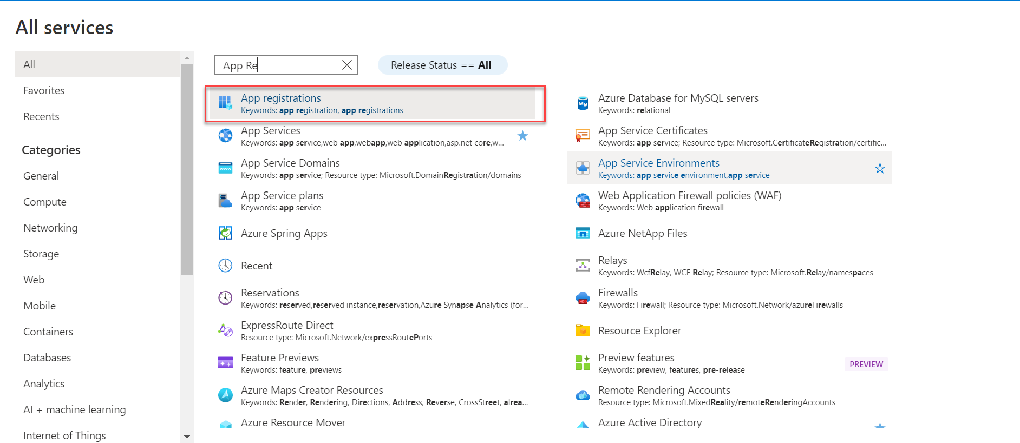Select the Databases category
This screenshot has height=443, width=1020.
47,358
